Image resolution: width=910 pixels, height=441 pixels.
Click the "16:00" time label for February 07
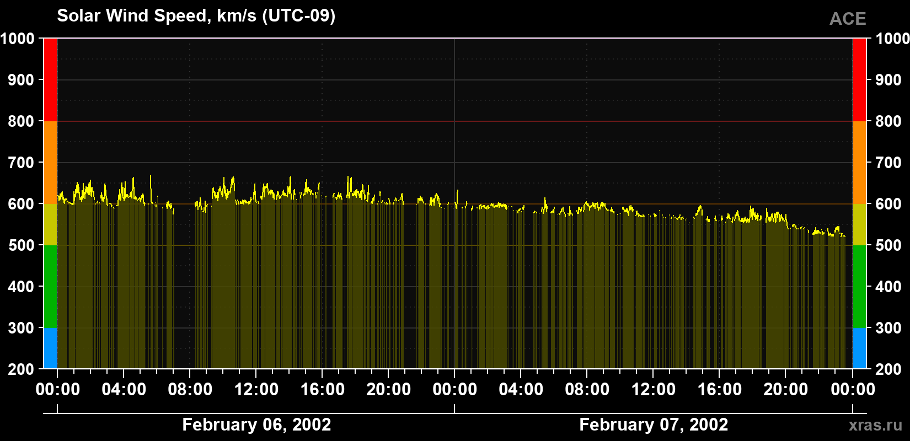[720, 390]
